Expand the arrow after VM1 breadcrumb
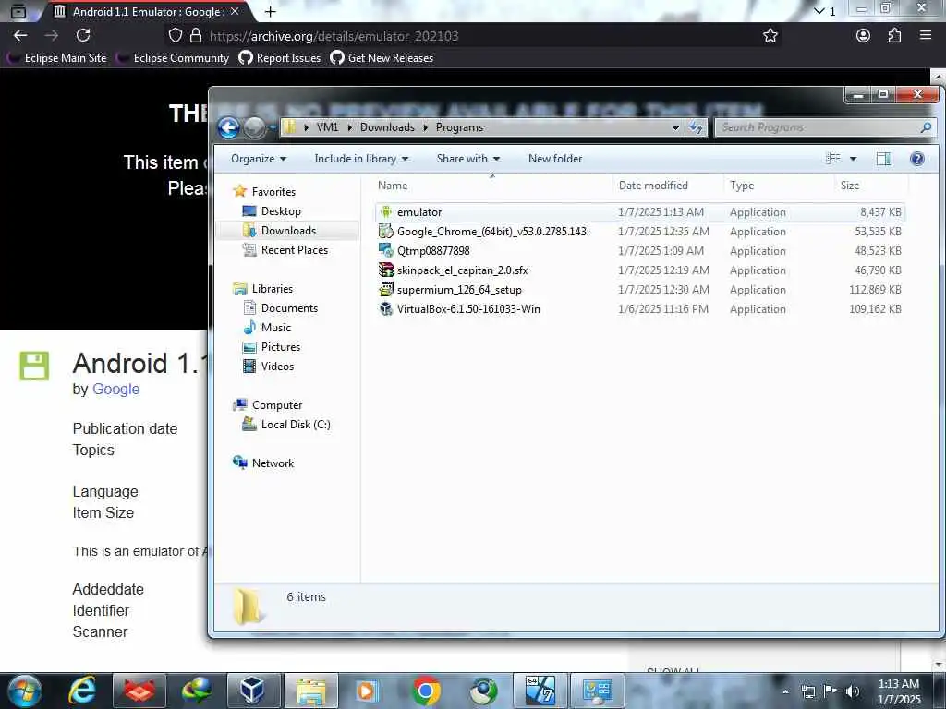 (349, 127)
